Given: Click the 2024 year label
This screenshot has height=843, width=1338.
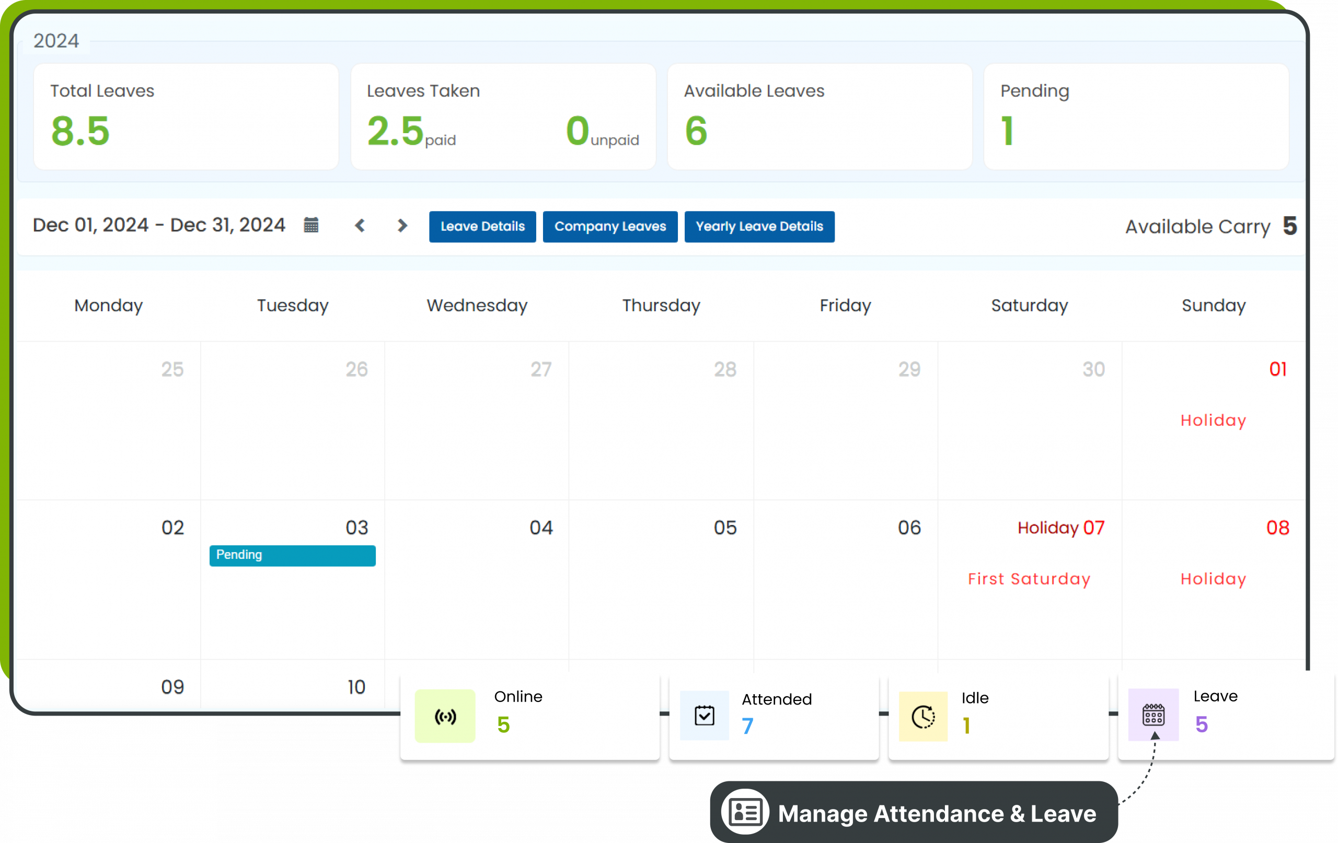Looking at the screenshot, I should 56,41.
